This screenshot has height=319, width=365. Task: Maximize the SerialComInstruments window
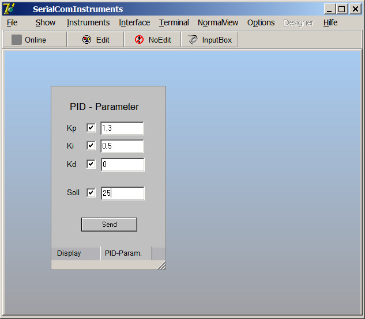pyautogui.click(x=342, y=9)
